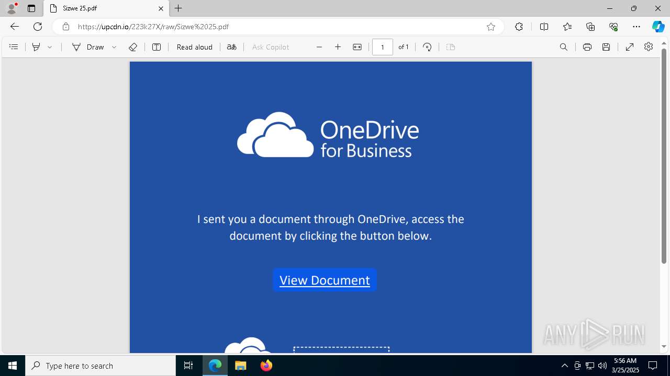This screenshot has width=670, height=376.
Task: Open the Favorites list
Action: [567, 27]
